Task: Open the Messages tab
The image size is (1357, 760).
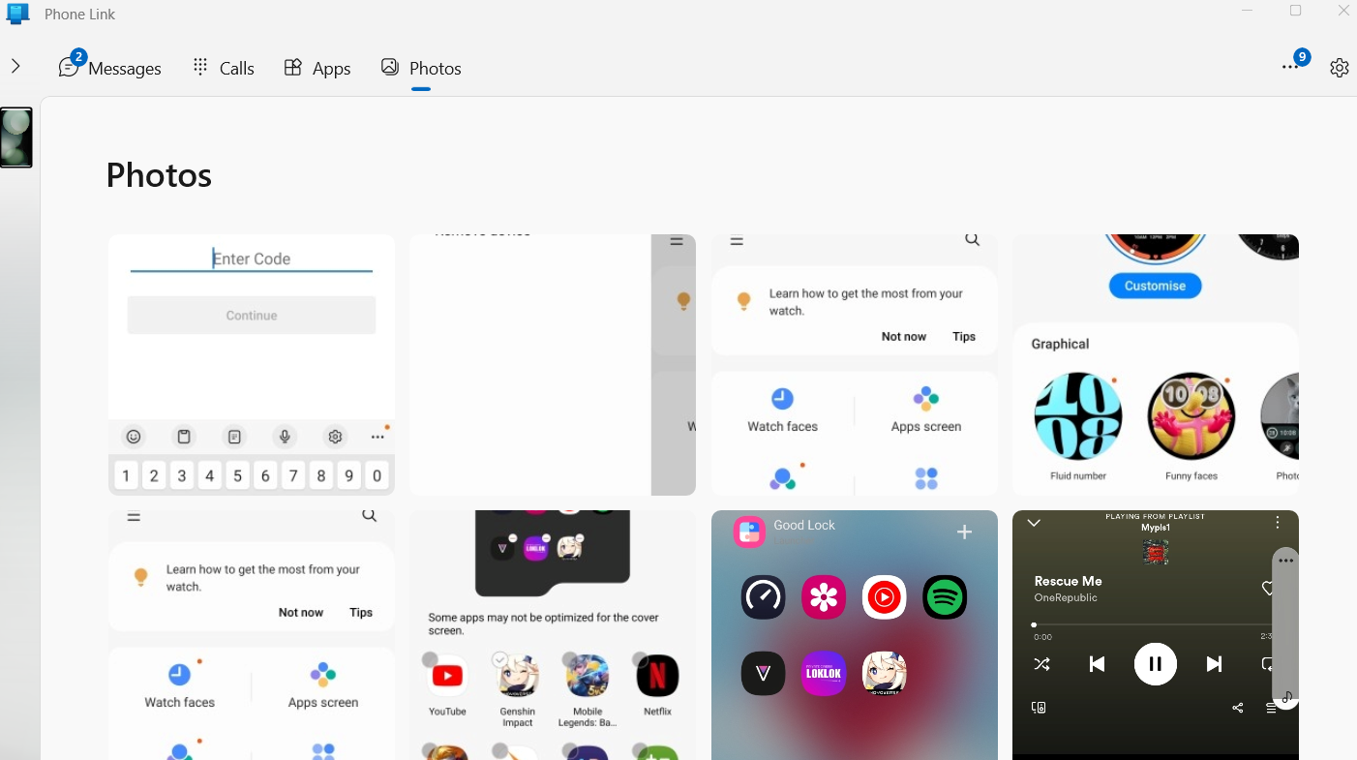Action: 110,68
